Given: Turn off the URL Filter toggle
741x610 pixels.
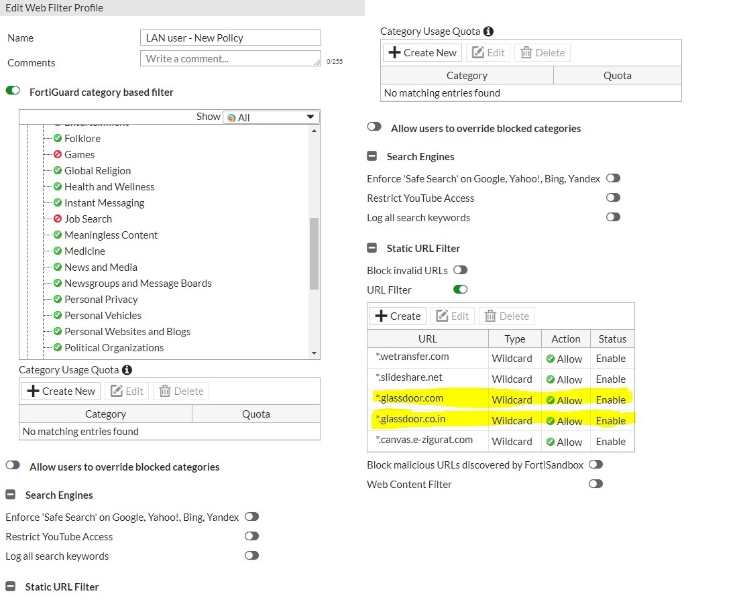Looking at the screenshot, I should click(x=460, y=290).
